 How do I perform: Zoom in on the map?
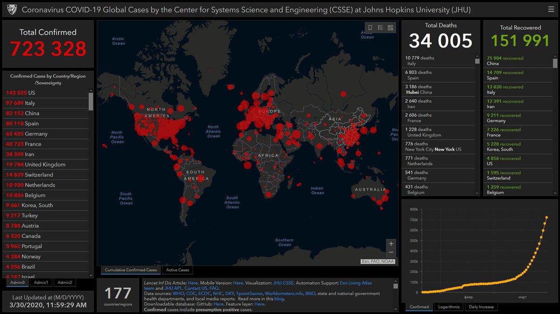391,244
